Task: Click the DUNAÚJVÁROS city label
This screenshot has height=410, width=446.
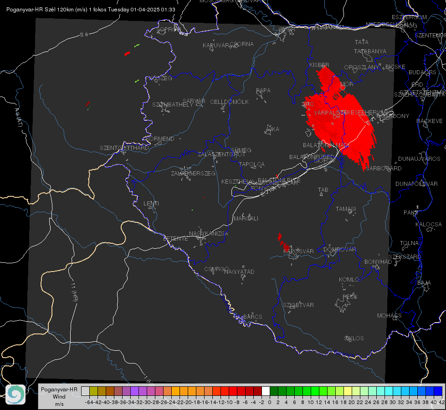Action: click(x=419, y=159)
